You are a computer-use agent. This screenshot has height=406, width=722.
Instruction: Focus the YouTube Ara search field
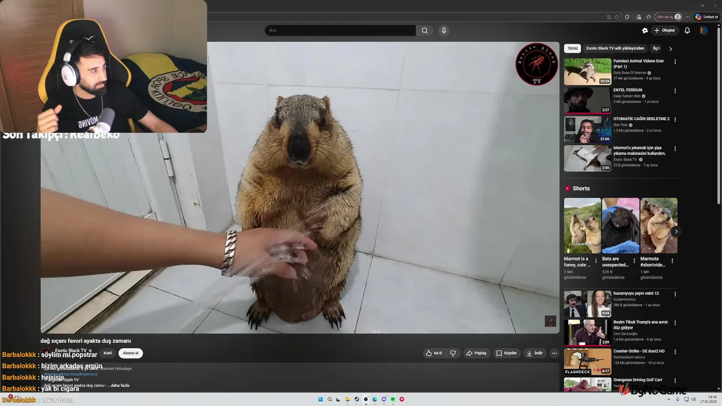coord(340,30)
